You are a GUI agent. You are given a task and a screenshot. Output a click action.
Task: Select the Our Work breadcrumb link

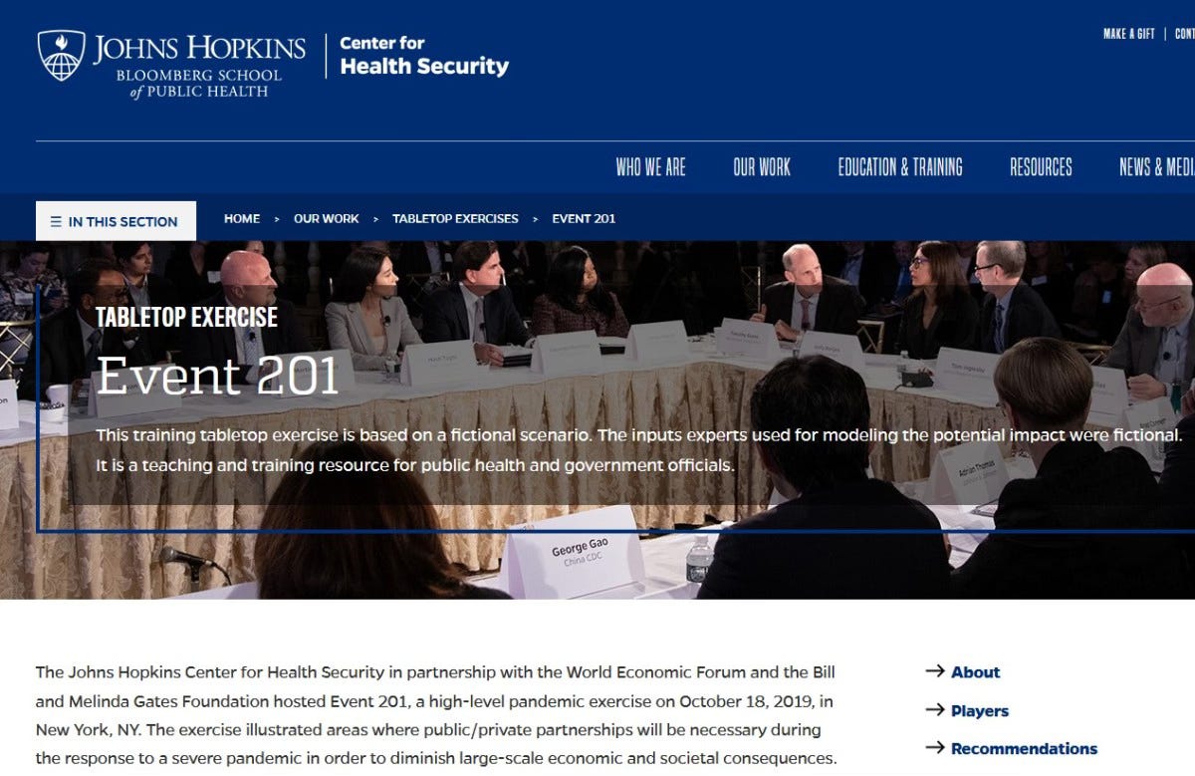[x=326, y=218]
